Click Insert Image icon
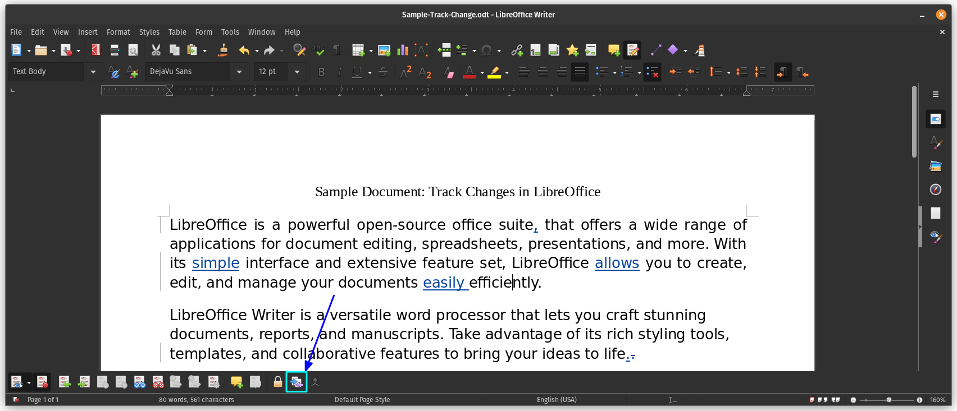The width and height of the screenshot is (957, 411). tap(384, 50)
